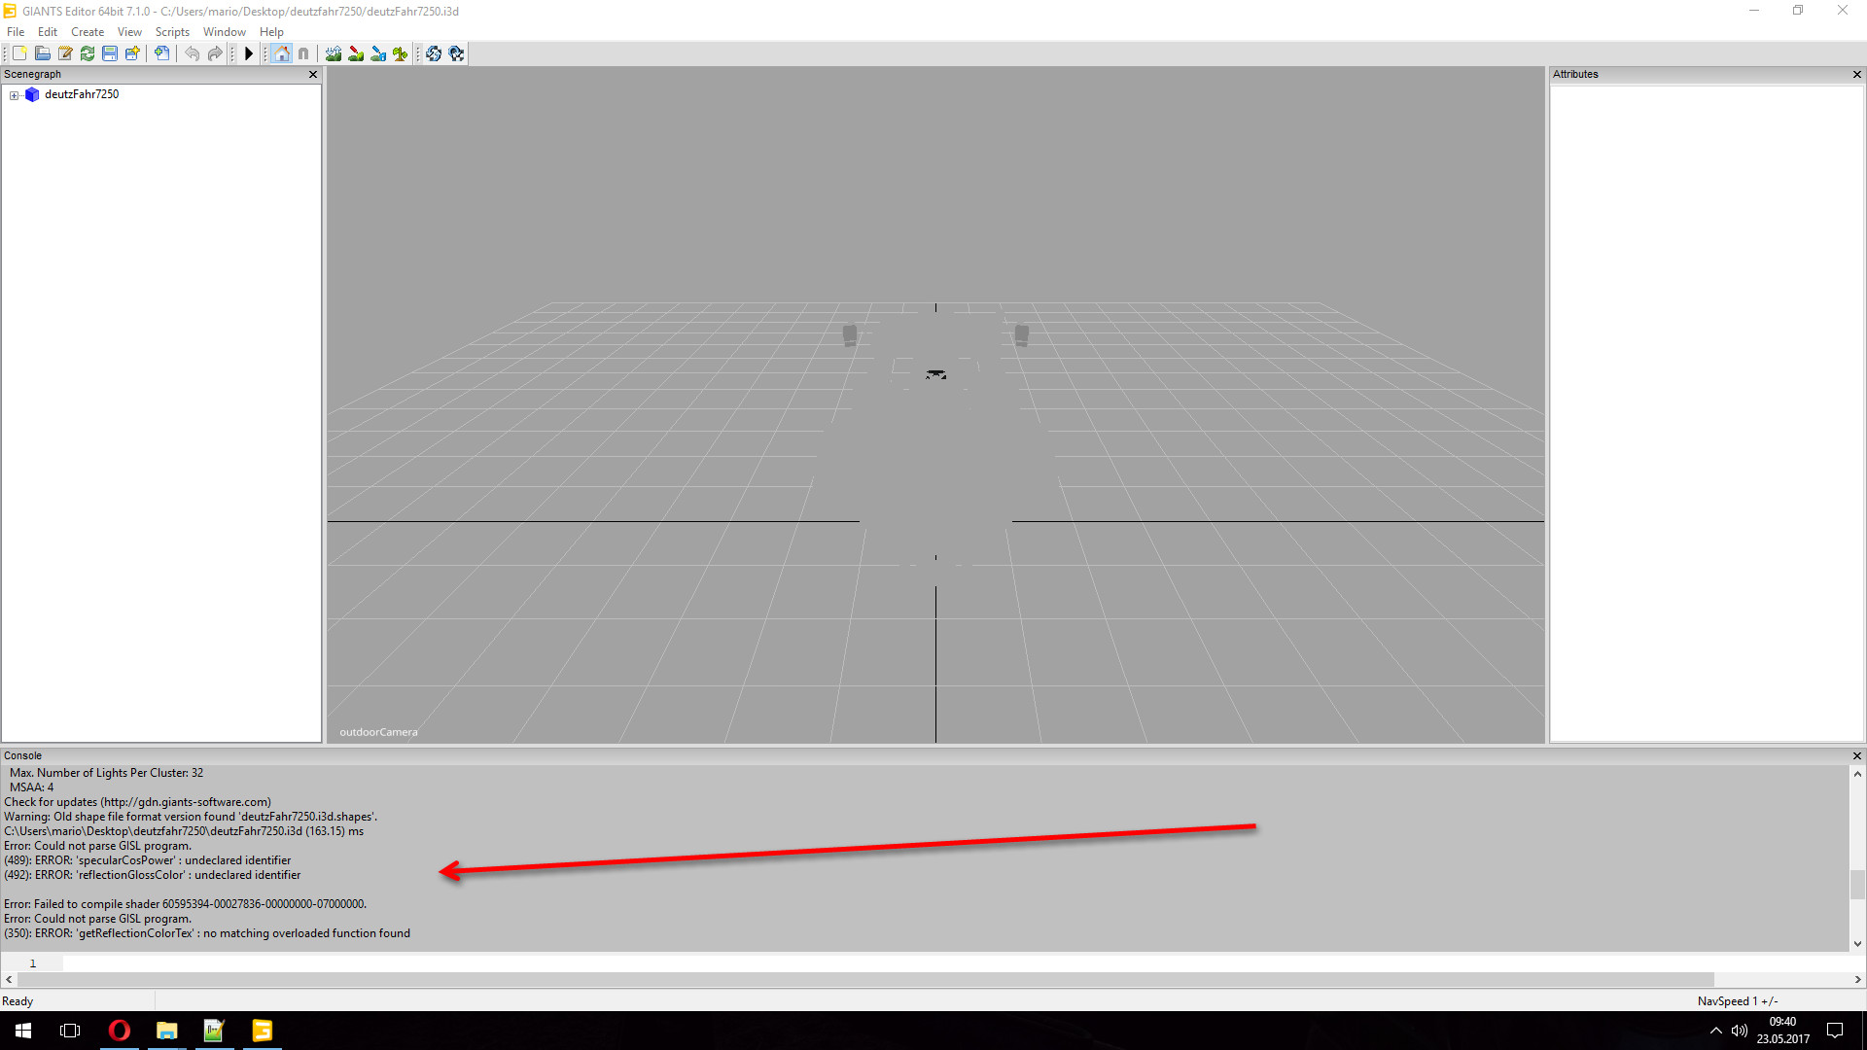1867x1050 pixels.
Task: Select the foliage paint mode icon
Action: click(x=401, y=53)
